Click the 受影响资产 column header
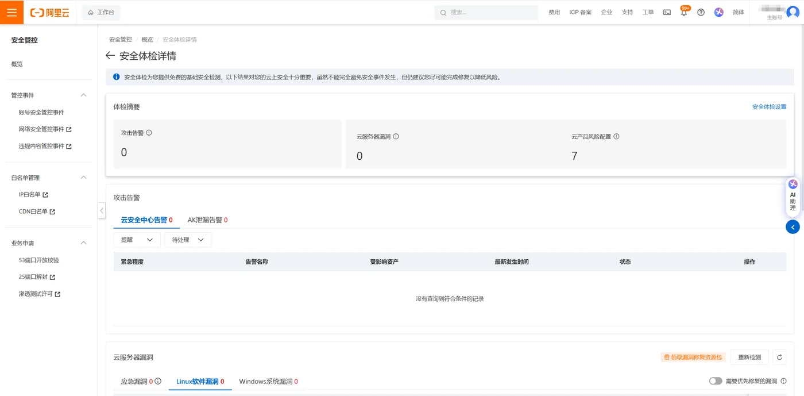This screenshot has height=396, width=804. [x=384, y=262]
